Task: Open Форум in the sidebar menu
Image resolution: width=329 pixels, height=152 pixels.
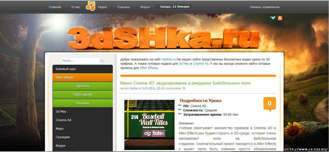Action: [x=83, y=146]
